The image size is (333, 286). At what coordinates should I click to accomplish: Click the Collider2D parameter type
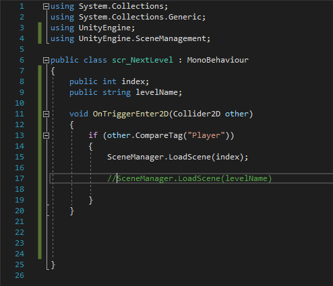point(197,114)
